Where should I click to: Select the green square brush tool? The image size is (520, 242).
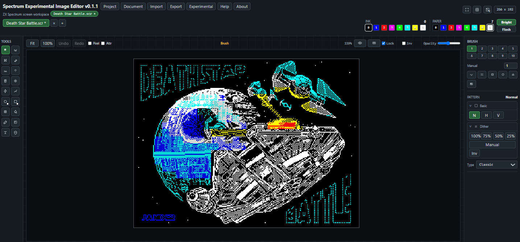pos(5,50)
